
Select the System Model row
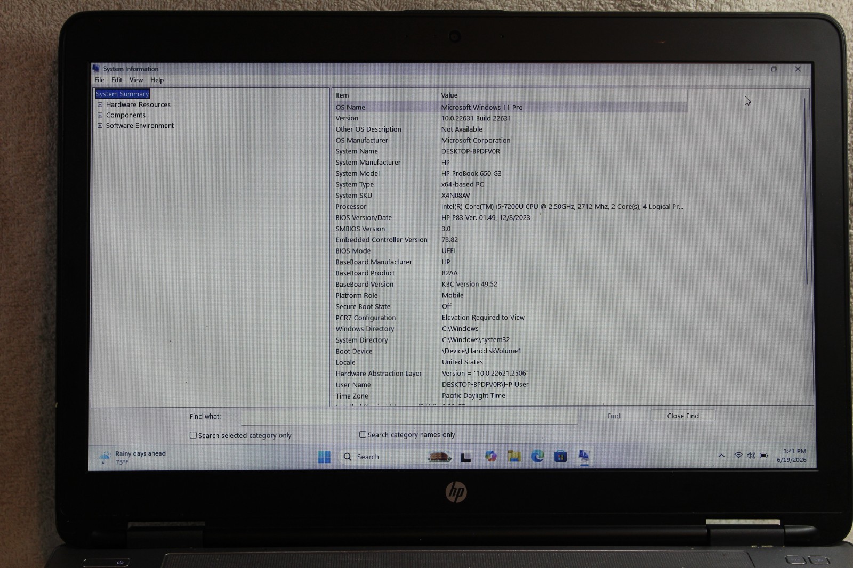pos(510,174)
